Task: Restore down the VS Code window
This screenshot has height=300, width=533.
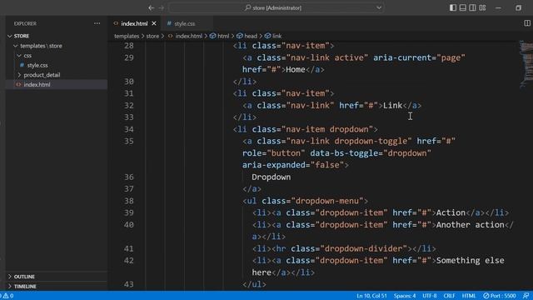Action: point(518,7)
